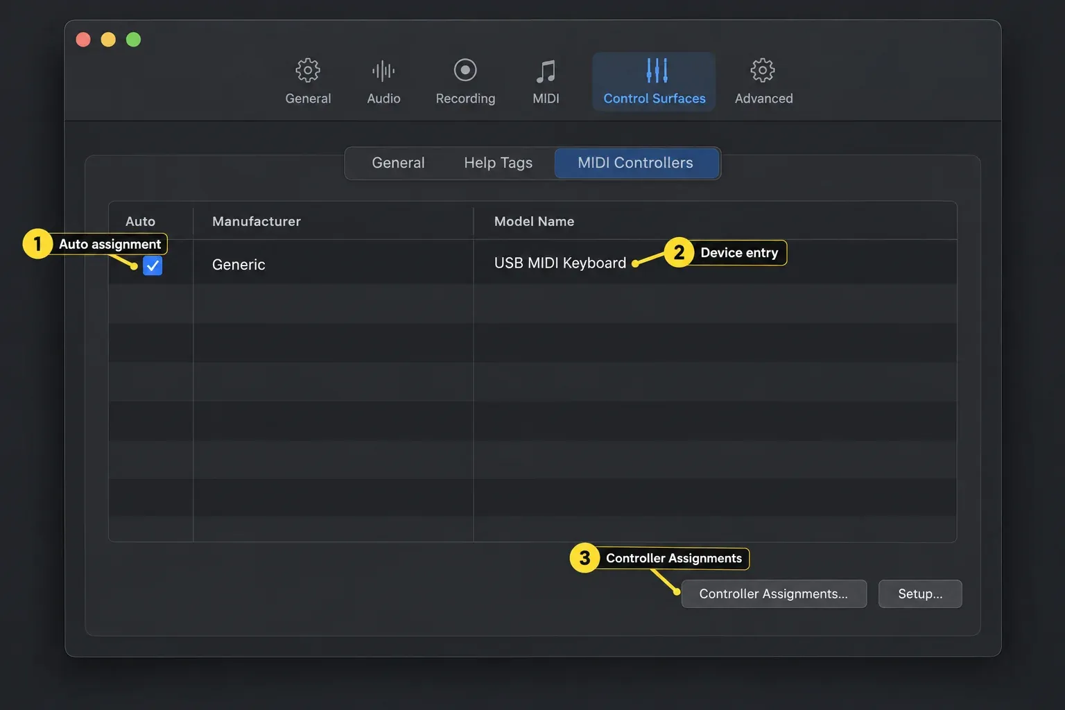This screenshot has height=710, width=1065.
Task: Uncheck Auto checkbox for USB MIDI Keyboard
Action: point(153,266)
